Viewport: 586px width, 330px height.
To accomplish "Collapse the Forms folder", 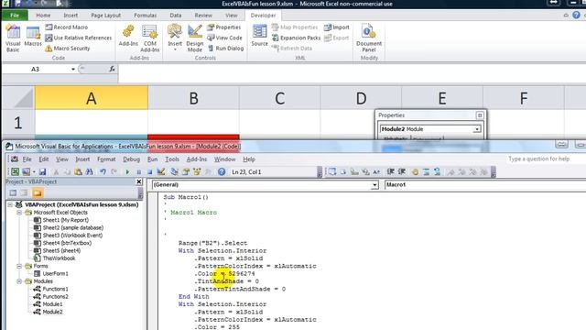I will (x=19, y=266).
